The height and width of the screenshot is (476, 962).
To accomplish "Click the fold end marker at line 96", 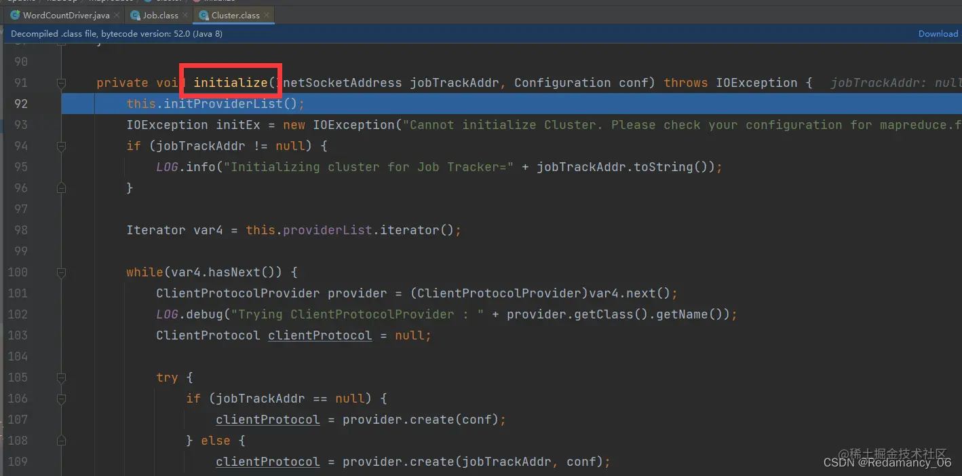I will pos(61,188).
